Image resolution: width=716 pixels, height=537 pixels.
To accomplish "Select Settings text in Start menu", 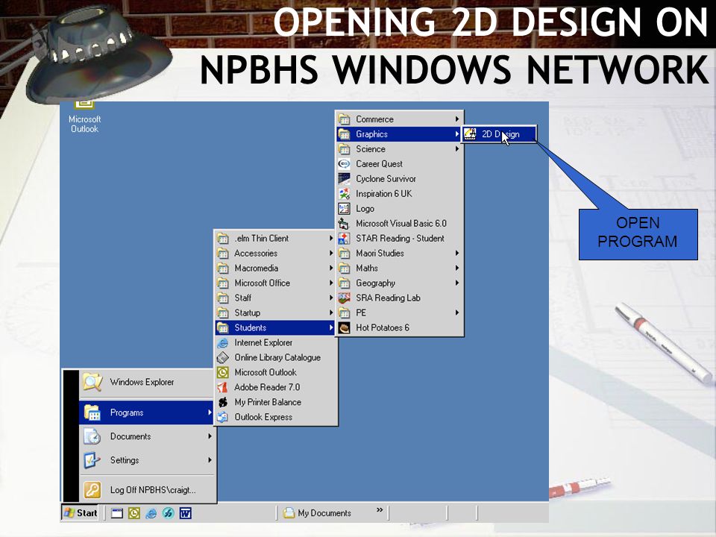I will click(125, 460).
